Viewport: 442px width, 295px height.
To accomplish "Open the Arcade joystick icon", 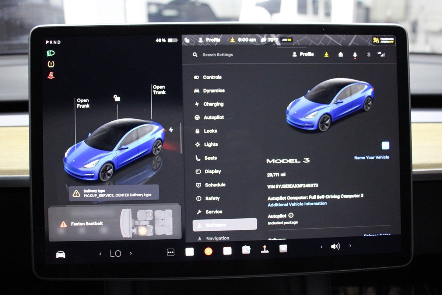I will click(x=264, y=249).
